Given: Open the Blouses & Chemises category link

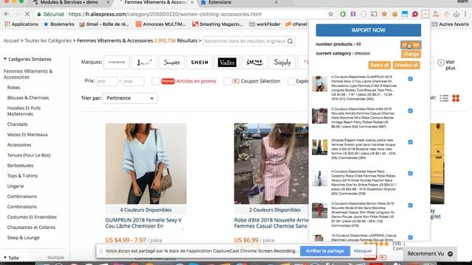Looking at the screenshot, I should coord(28,98).
